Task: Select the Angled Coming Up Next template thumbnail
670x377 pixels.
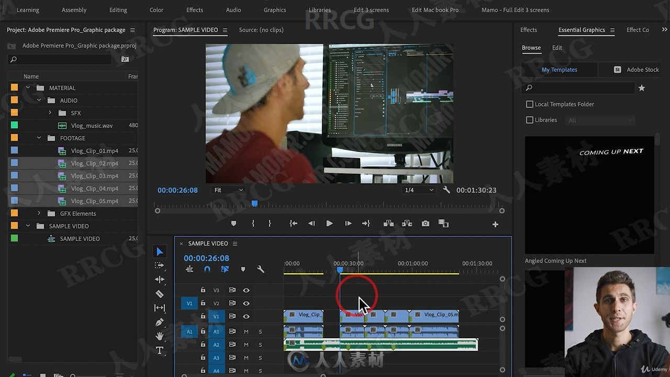Action: click(x=589, y=195)
